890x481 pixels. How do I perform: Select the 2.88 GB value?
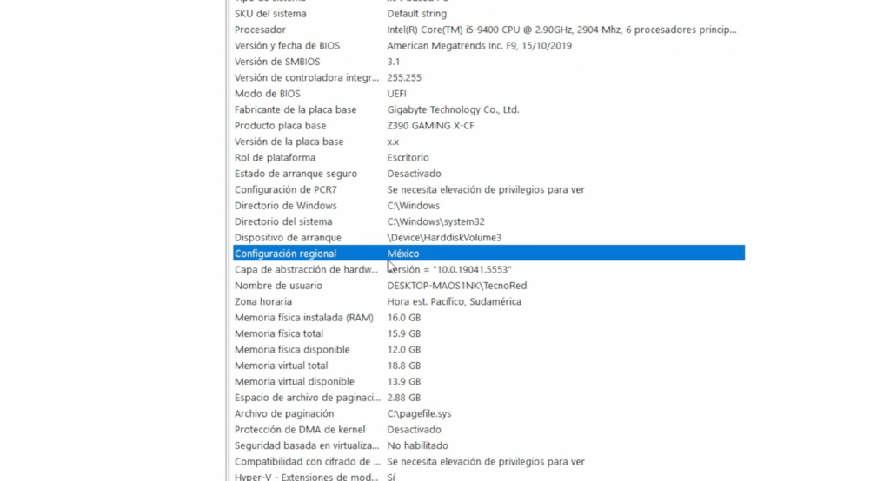pos(403,397)
